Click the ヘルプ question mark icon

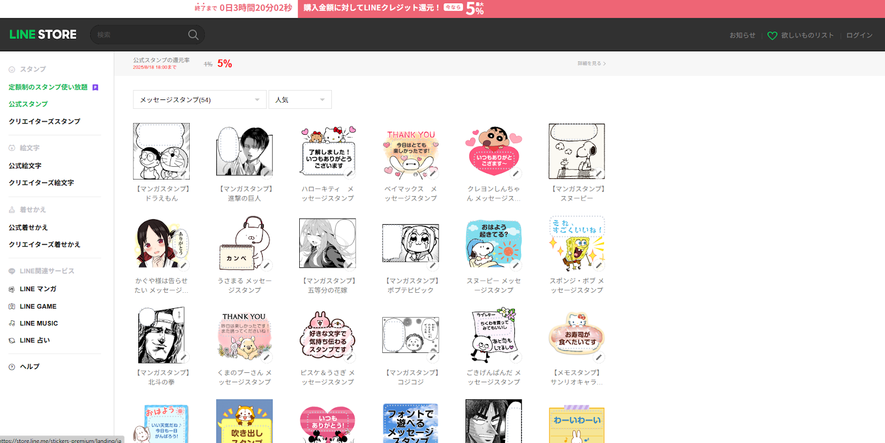click(12, 367)
